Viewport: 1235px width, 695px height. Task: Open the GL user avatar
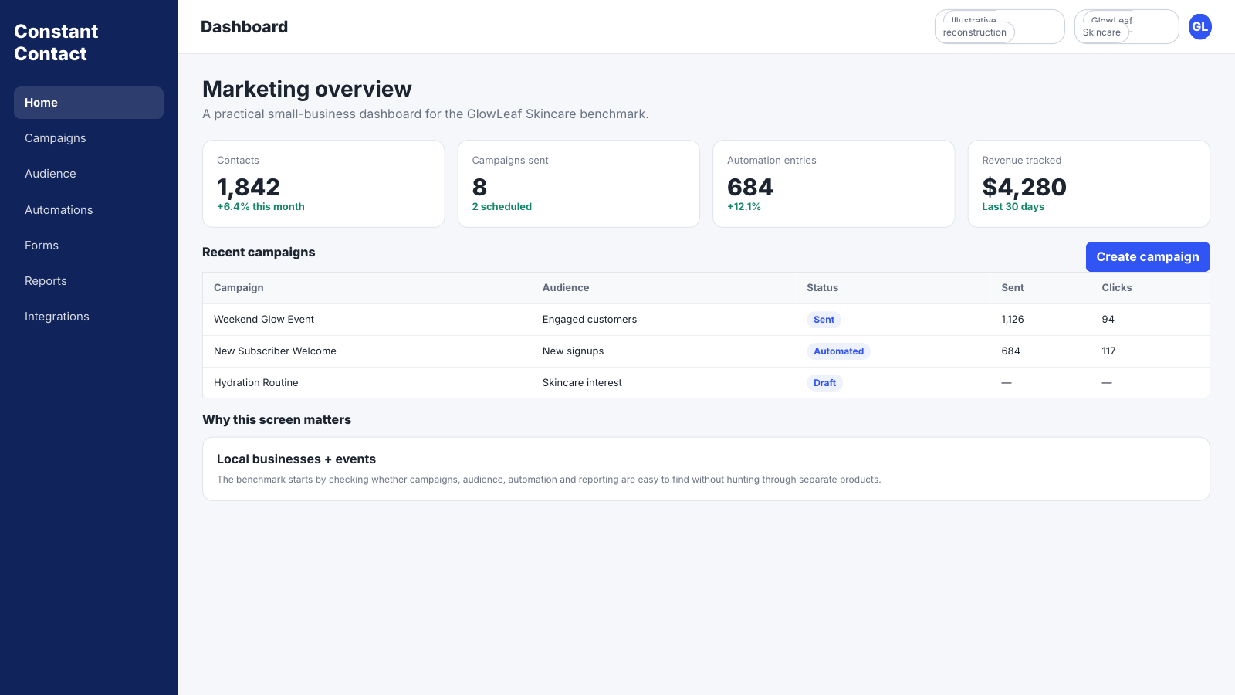[x=1199, y=26]
